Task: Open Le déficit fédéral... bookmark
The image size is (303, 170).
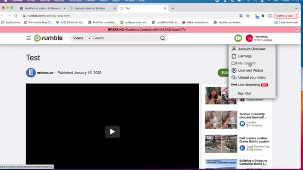Action: (x=165, y=23)
